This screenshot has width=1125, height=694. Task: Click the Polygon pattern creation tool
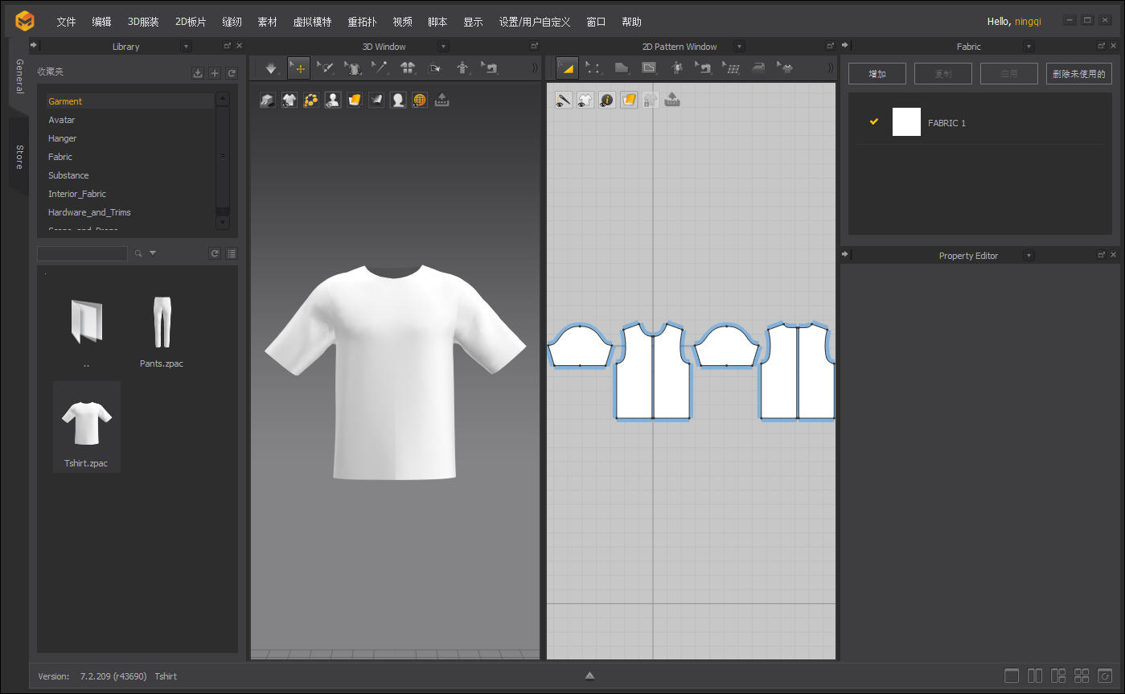click(622, 68)
